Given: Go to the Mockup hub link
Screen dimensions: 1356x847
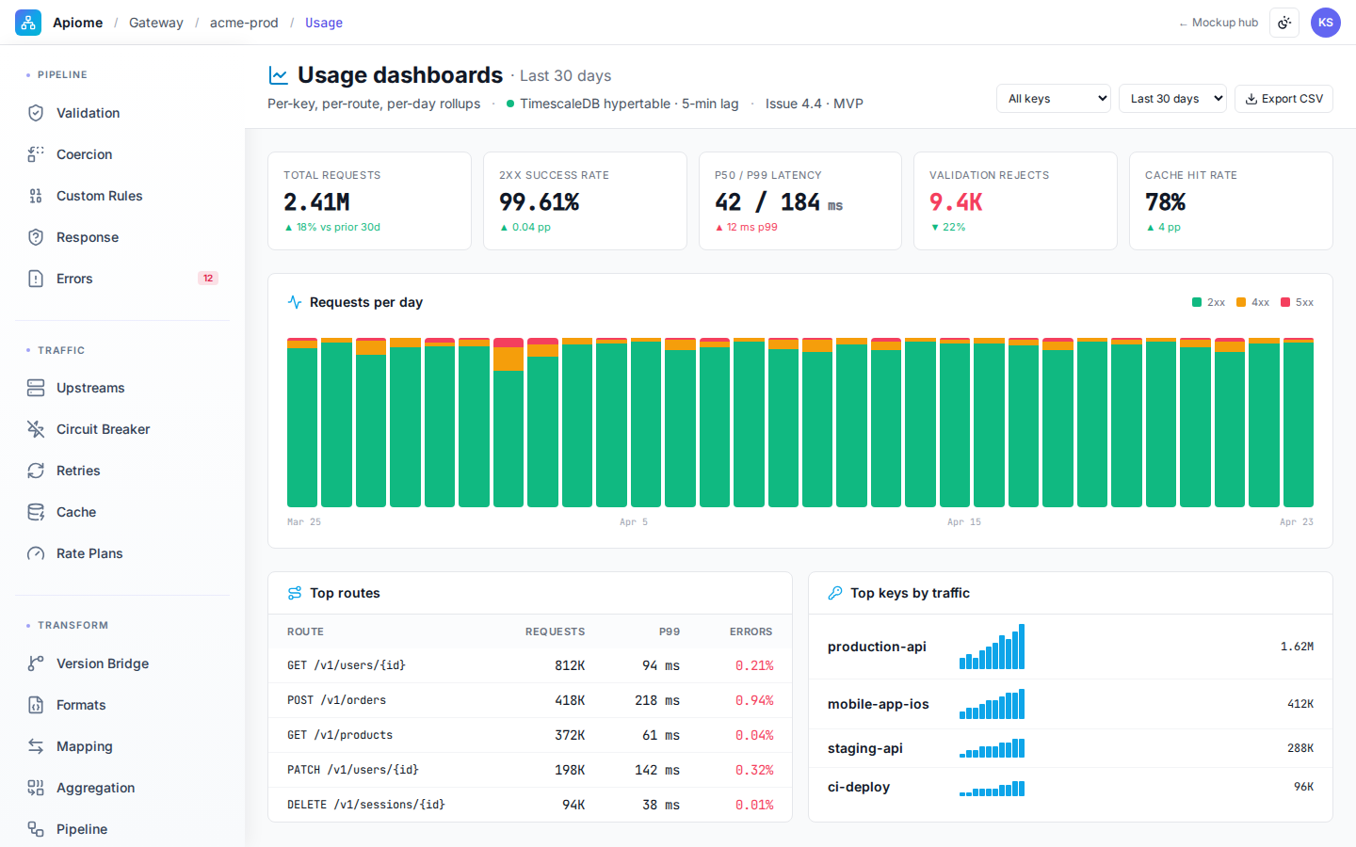Looking at the screenshot, I should [1219, 23].
